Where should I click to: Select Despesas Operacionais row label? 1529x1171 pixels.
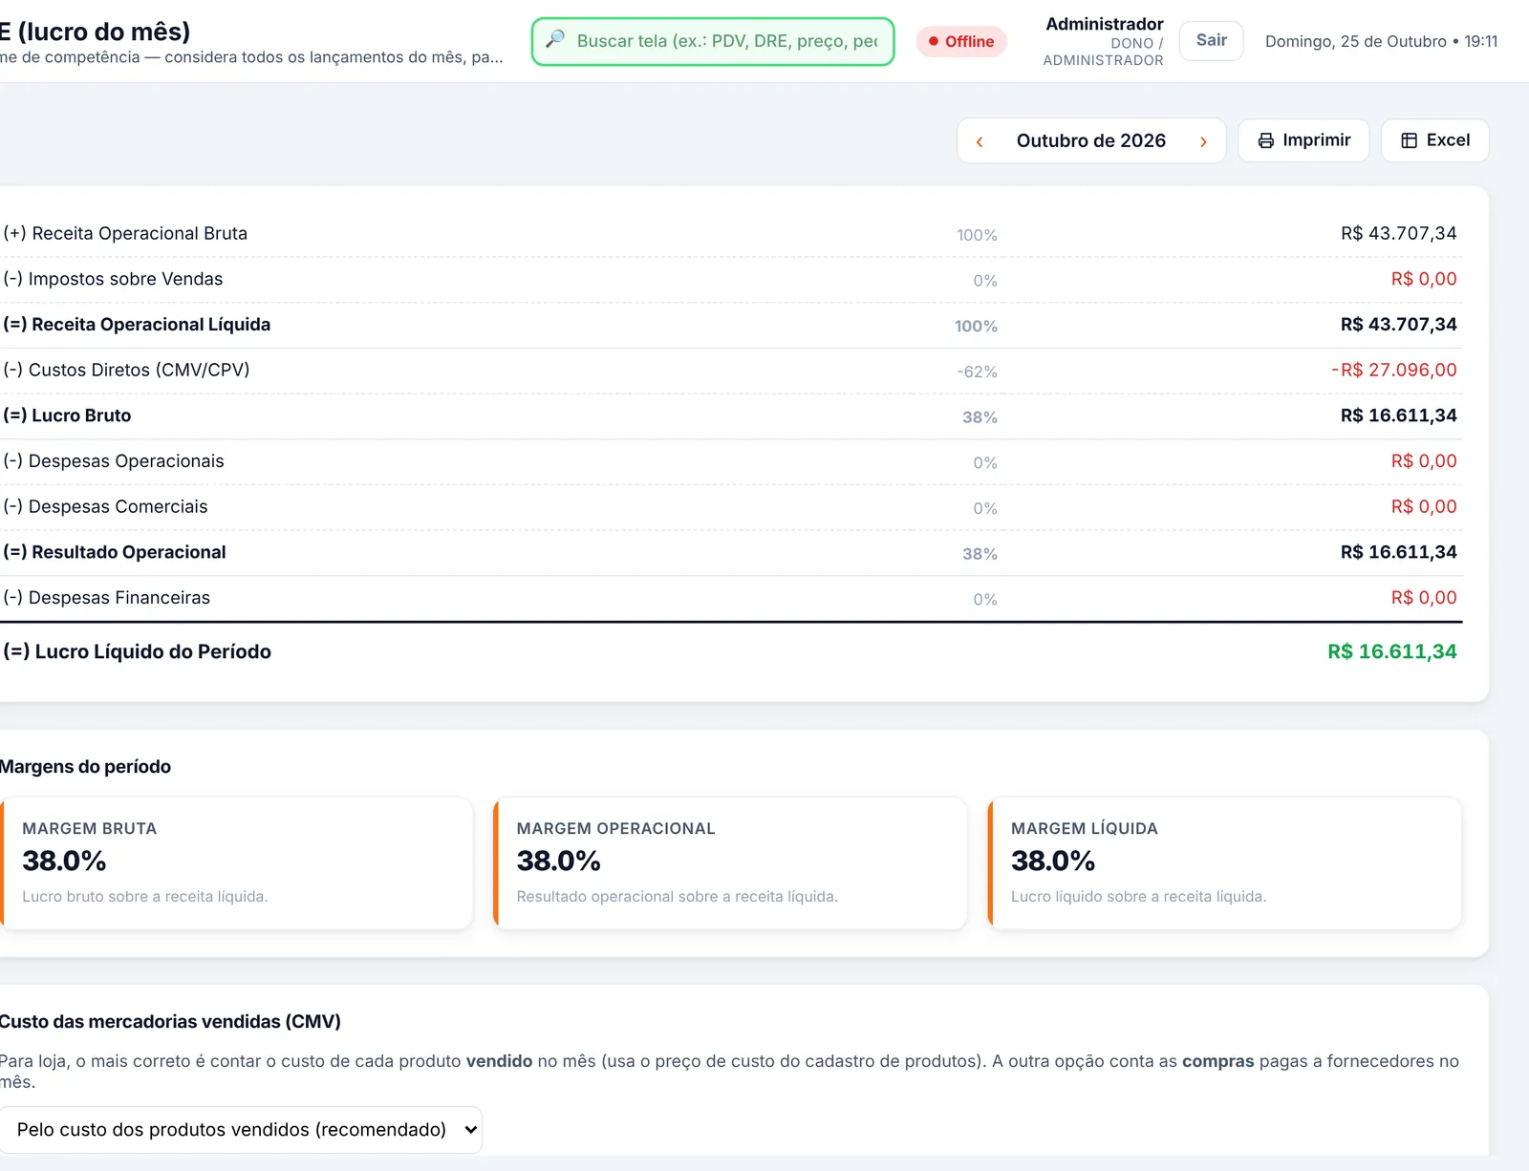tap(114, 461)
